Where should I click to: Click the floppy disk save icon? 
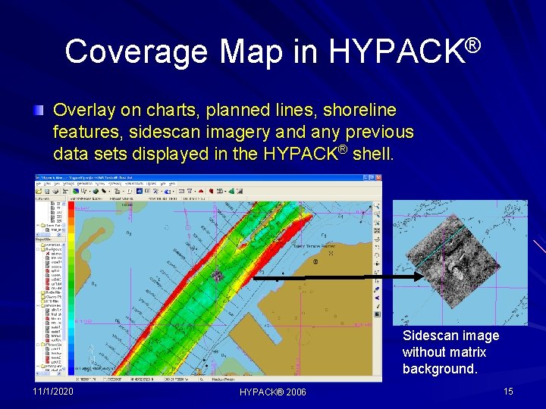click(x=47, y=191)
